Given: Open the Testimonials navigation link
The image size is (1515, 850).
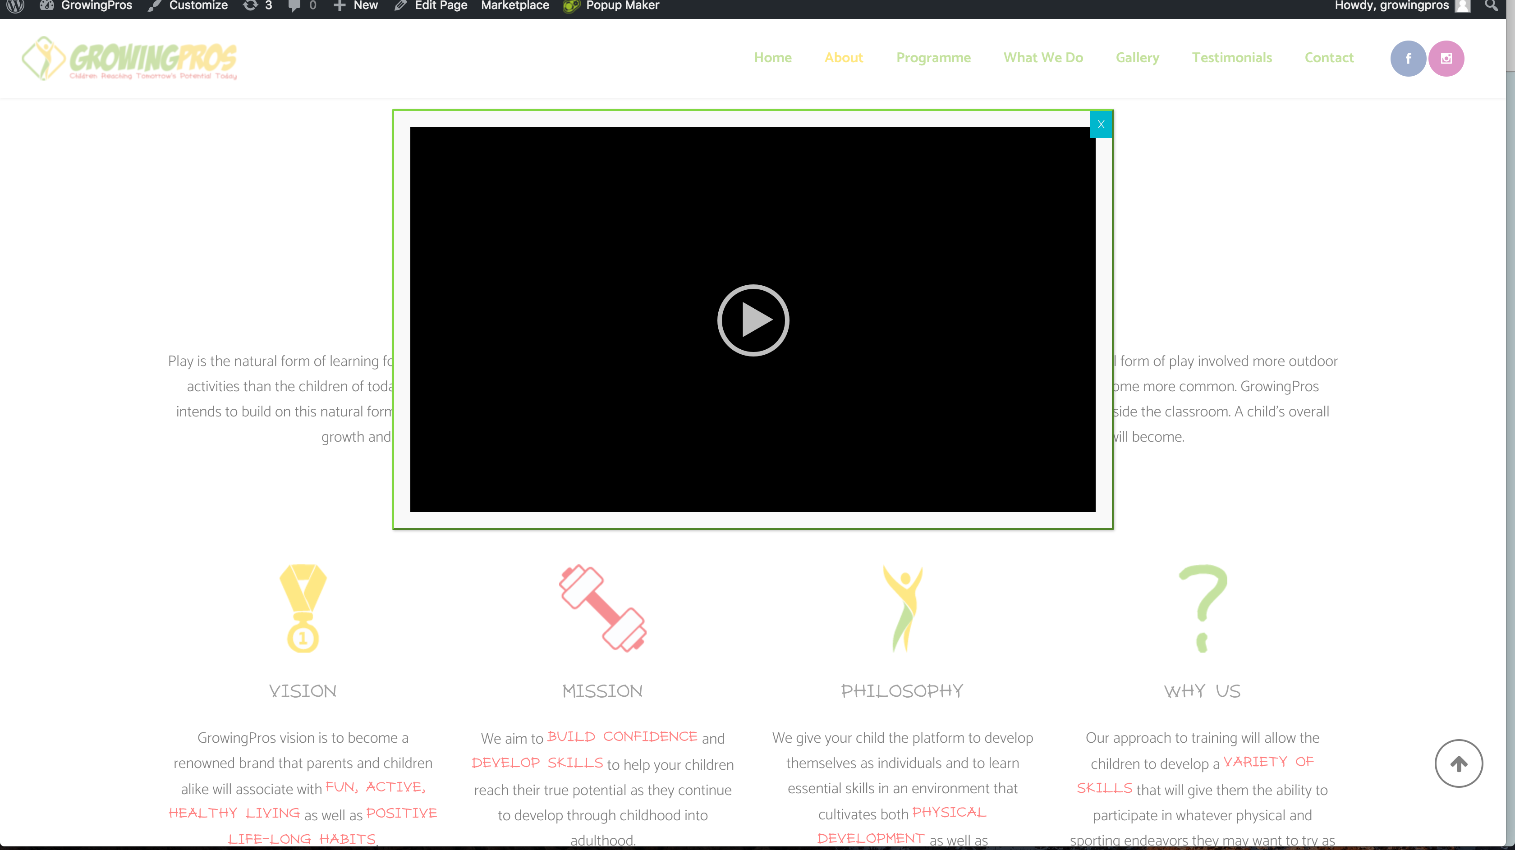Looking at the screenshot, I should (x=1231, y=58).
